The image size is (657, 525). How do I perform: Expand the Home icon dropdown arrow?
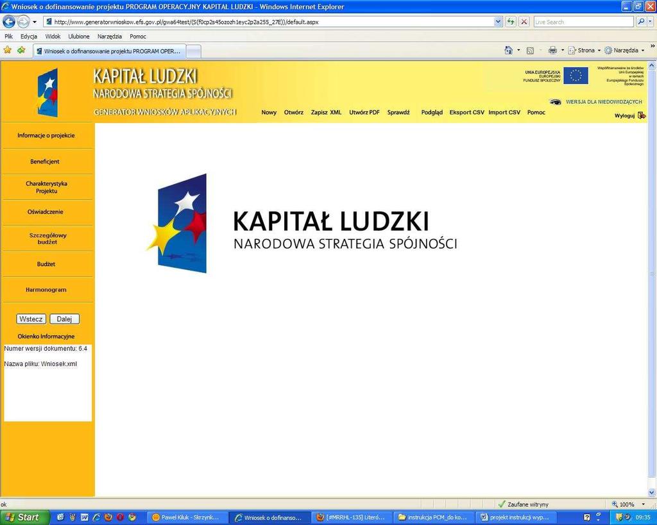click(518, 50)
